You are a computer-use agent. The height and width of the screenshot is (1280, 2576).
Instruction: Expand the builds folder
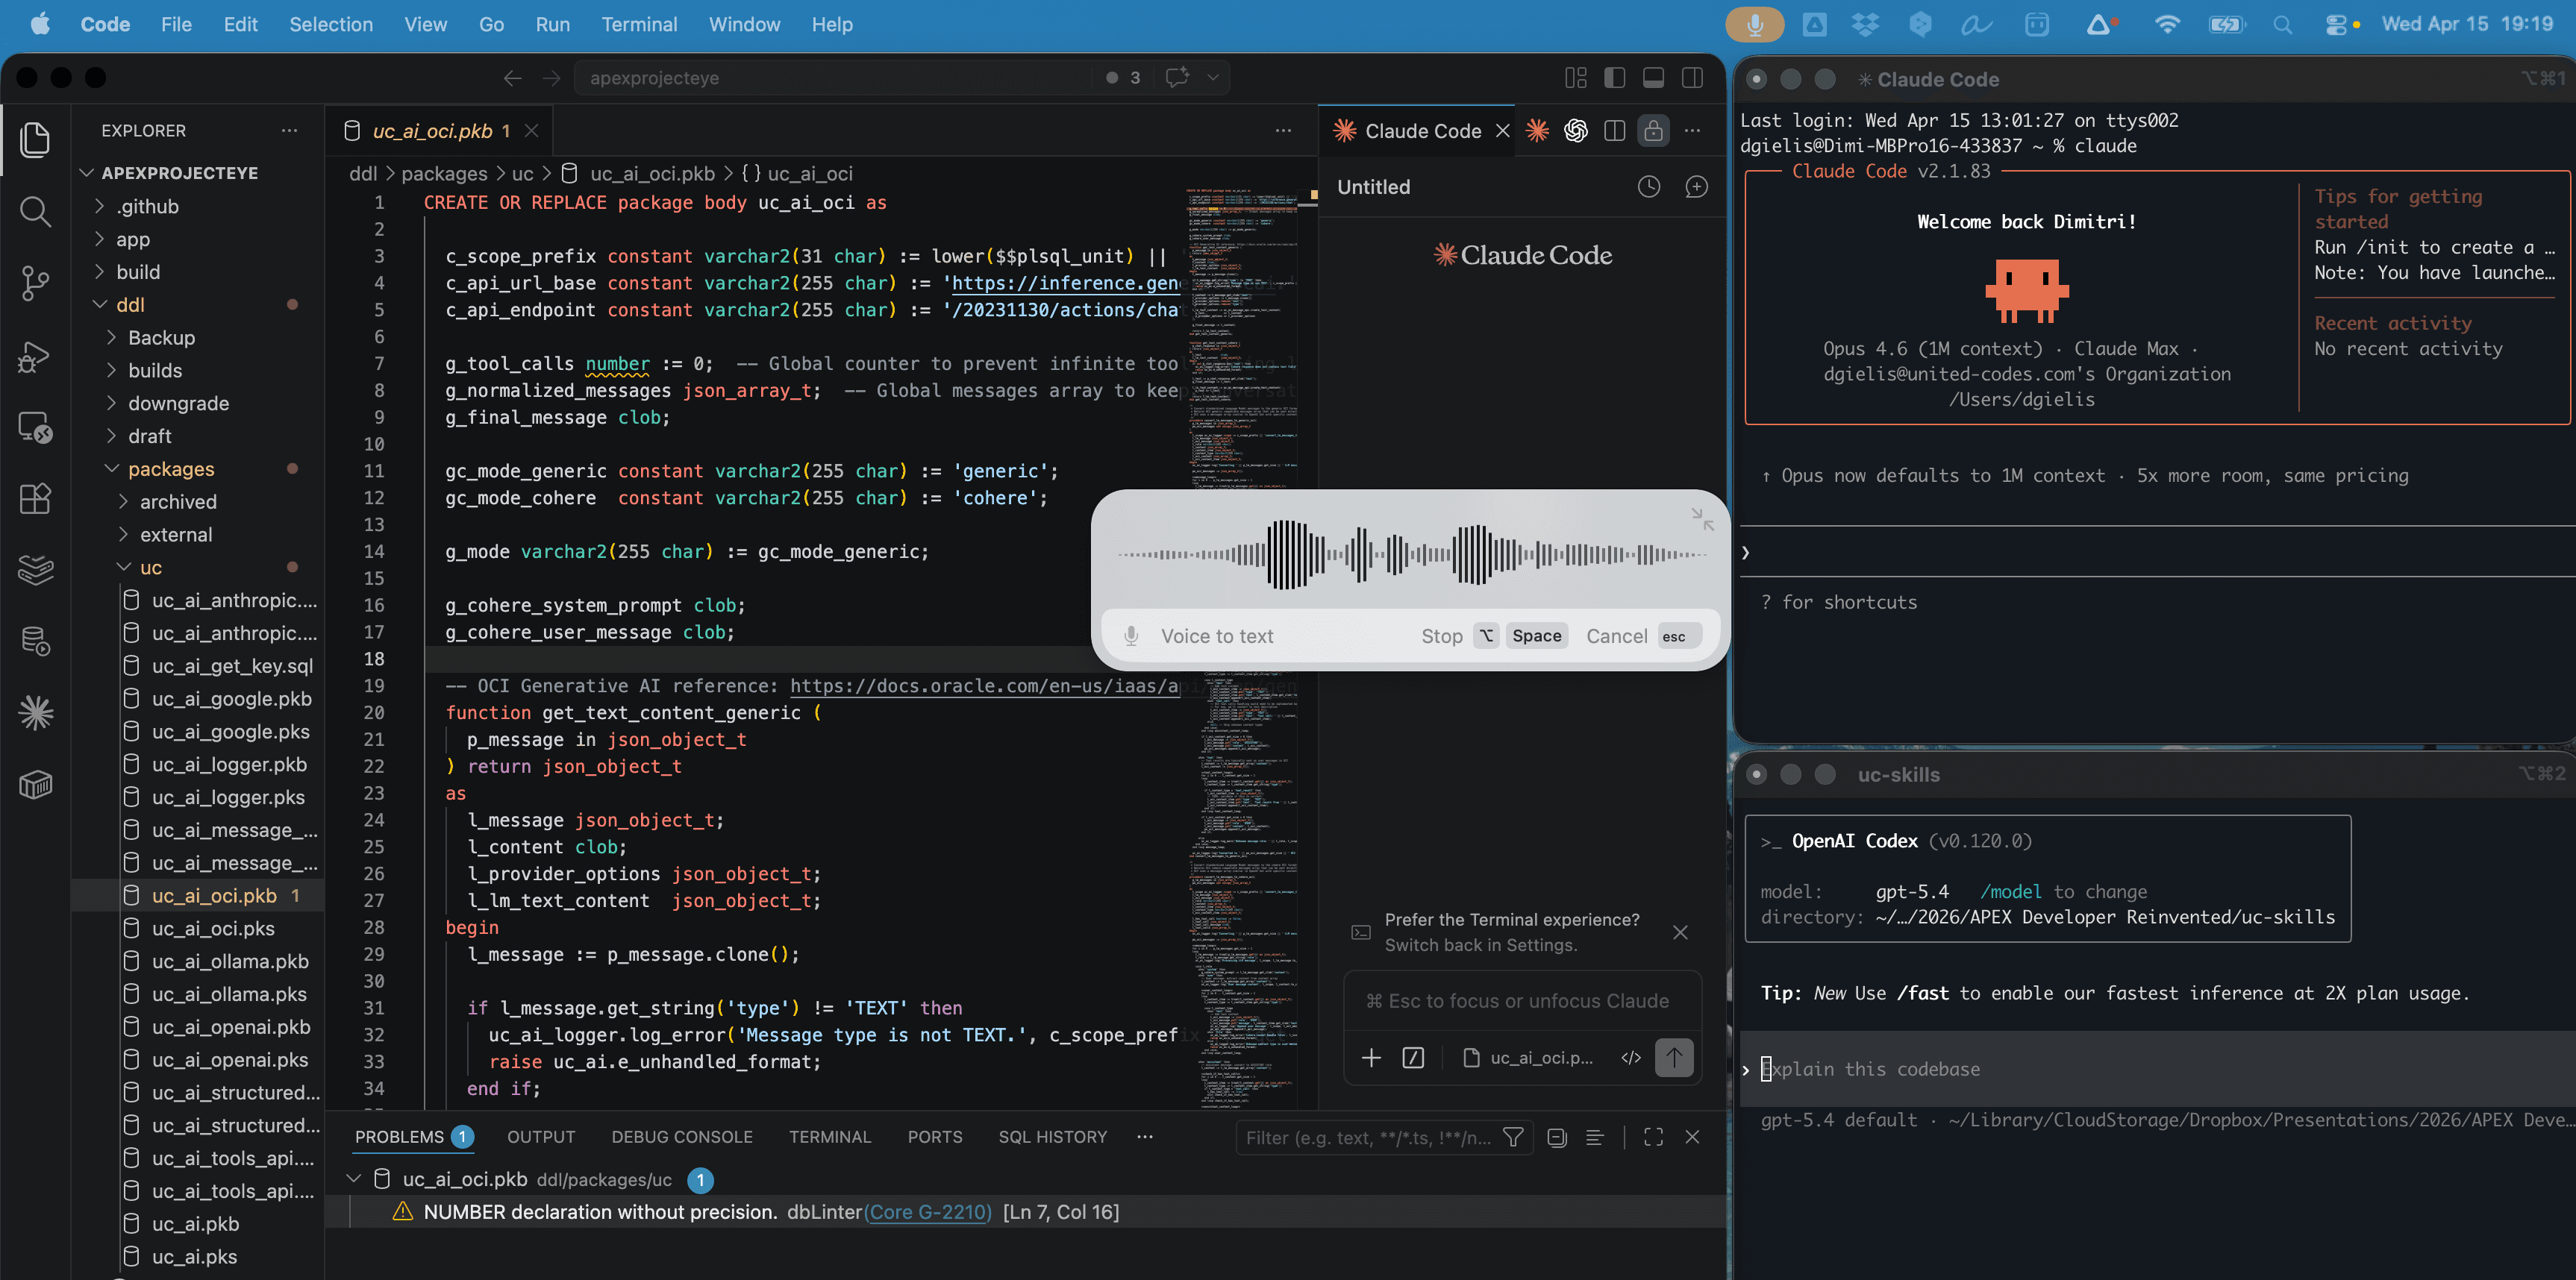157,371
